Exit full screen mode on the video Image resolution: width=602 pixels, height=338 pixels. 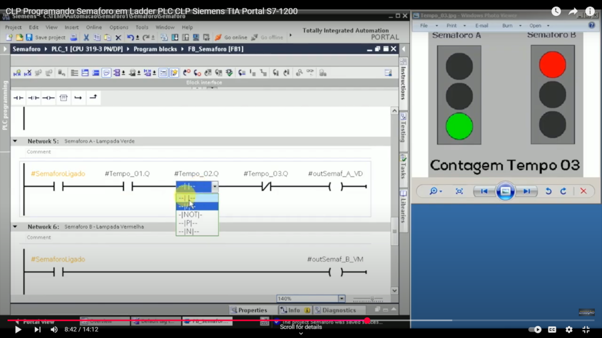[x=586, y=329]
